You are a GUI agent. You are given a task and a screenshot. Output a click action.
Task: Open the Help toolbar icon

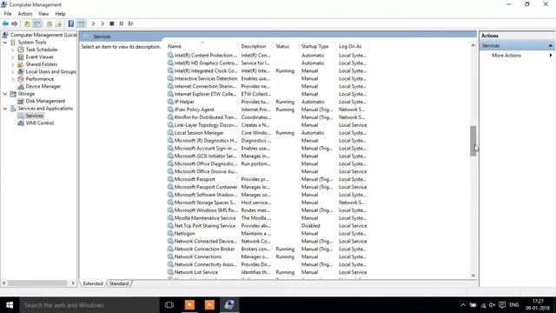[x=71, y=23]
